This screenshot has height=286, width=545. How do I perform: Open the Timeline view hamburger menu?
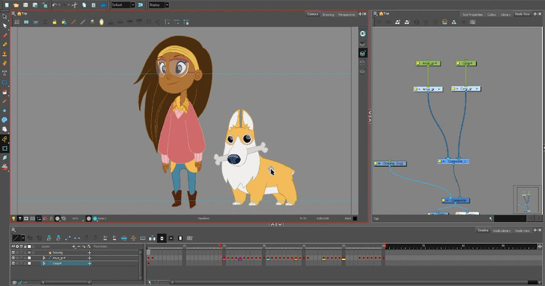pyautogui.click(x=13, y=230)
